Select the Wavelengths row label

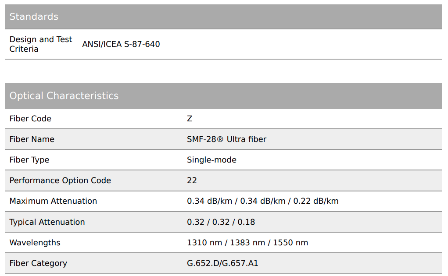point(35,243)
